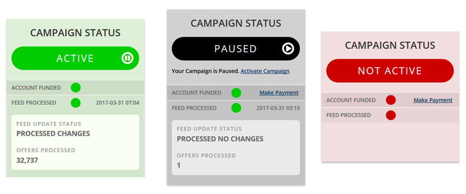This screenshot has height=194, width=466.
Task: Click the play icon on PAUSED button
Action: (288, 49)
